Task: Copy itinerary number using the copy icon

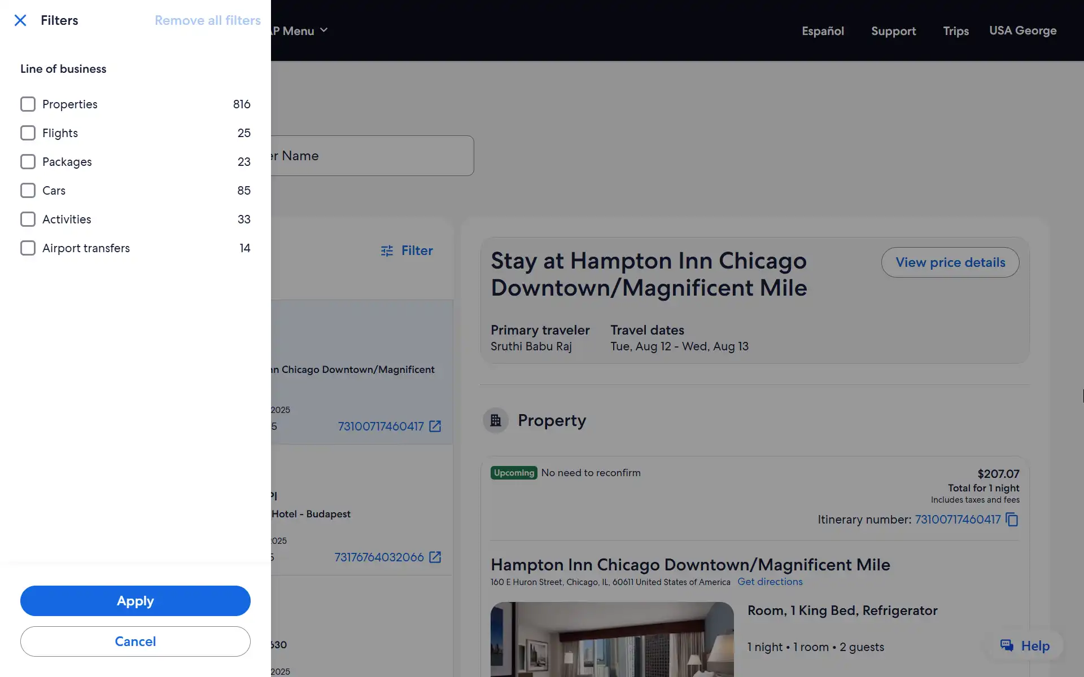Action: click(1012, 520)
